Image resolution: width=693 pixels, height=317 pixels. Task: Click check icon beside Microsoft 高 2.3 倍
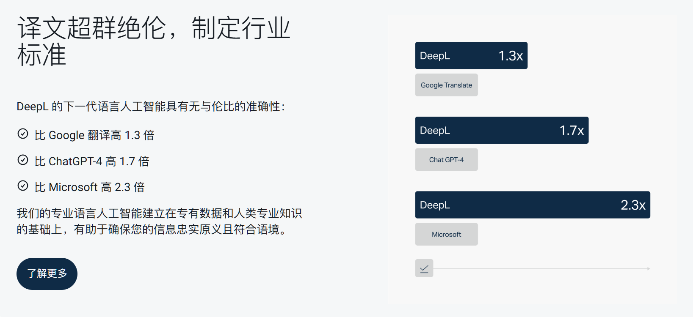point(23,186)
